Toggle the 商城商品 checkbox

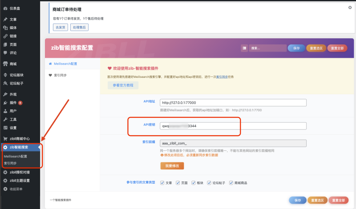[231, 183]
